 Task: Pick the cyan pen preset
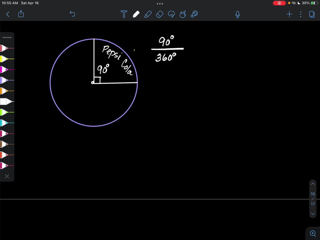[x=7, y=123]
